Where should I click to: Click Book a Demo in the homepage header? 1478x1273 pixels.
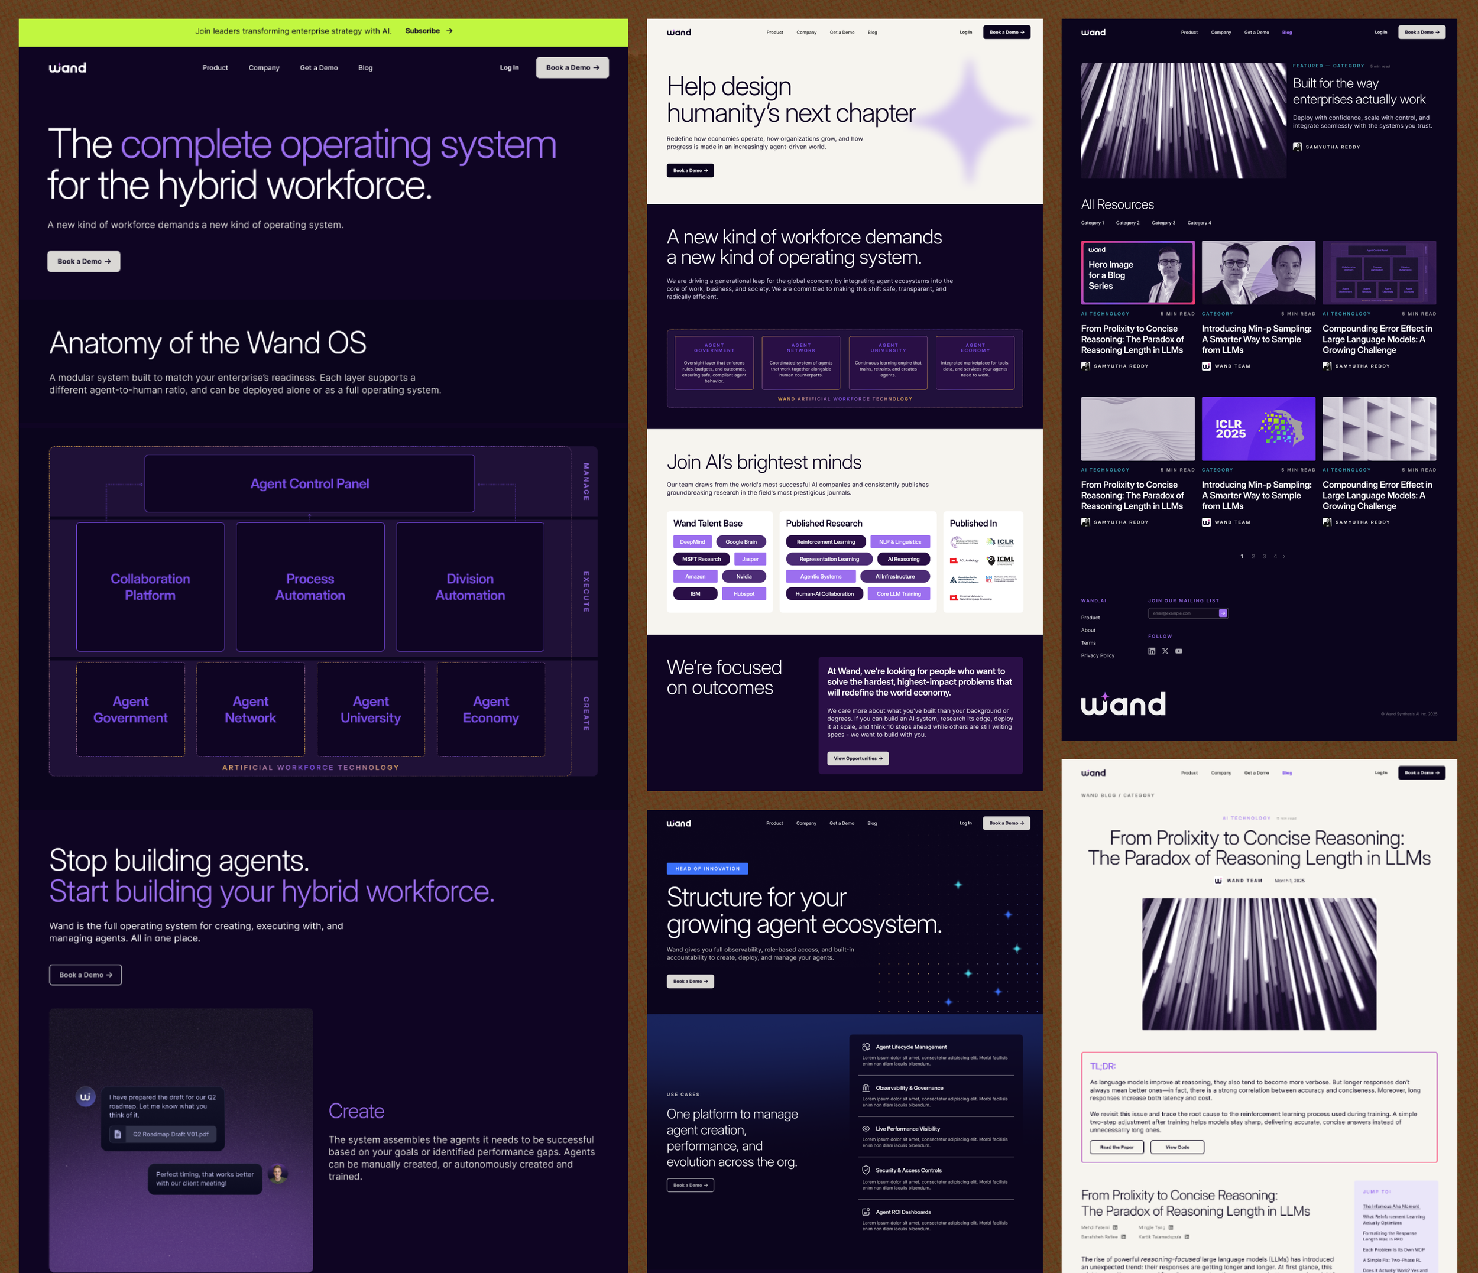coord(572,68)
